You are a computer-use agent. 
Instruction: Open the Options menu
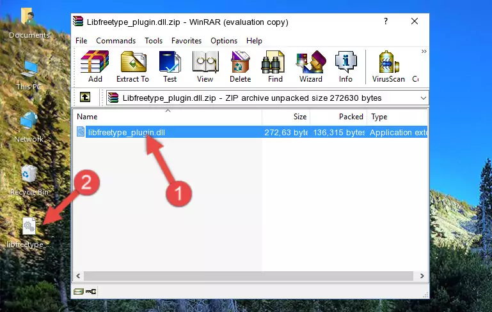pos(224,41)
